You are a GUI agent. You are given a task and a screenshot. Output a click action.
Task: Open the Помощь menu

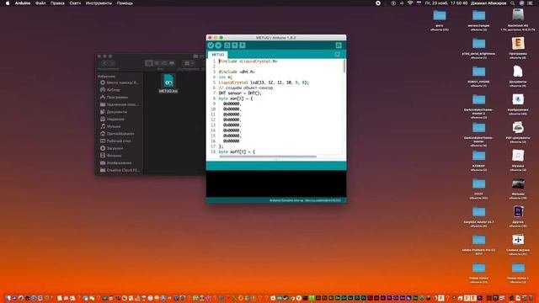point(125,3)
